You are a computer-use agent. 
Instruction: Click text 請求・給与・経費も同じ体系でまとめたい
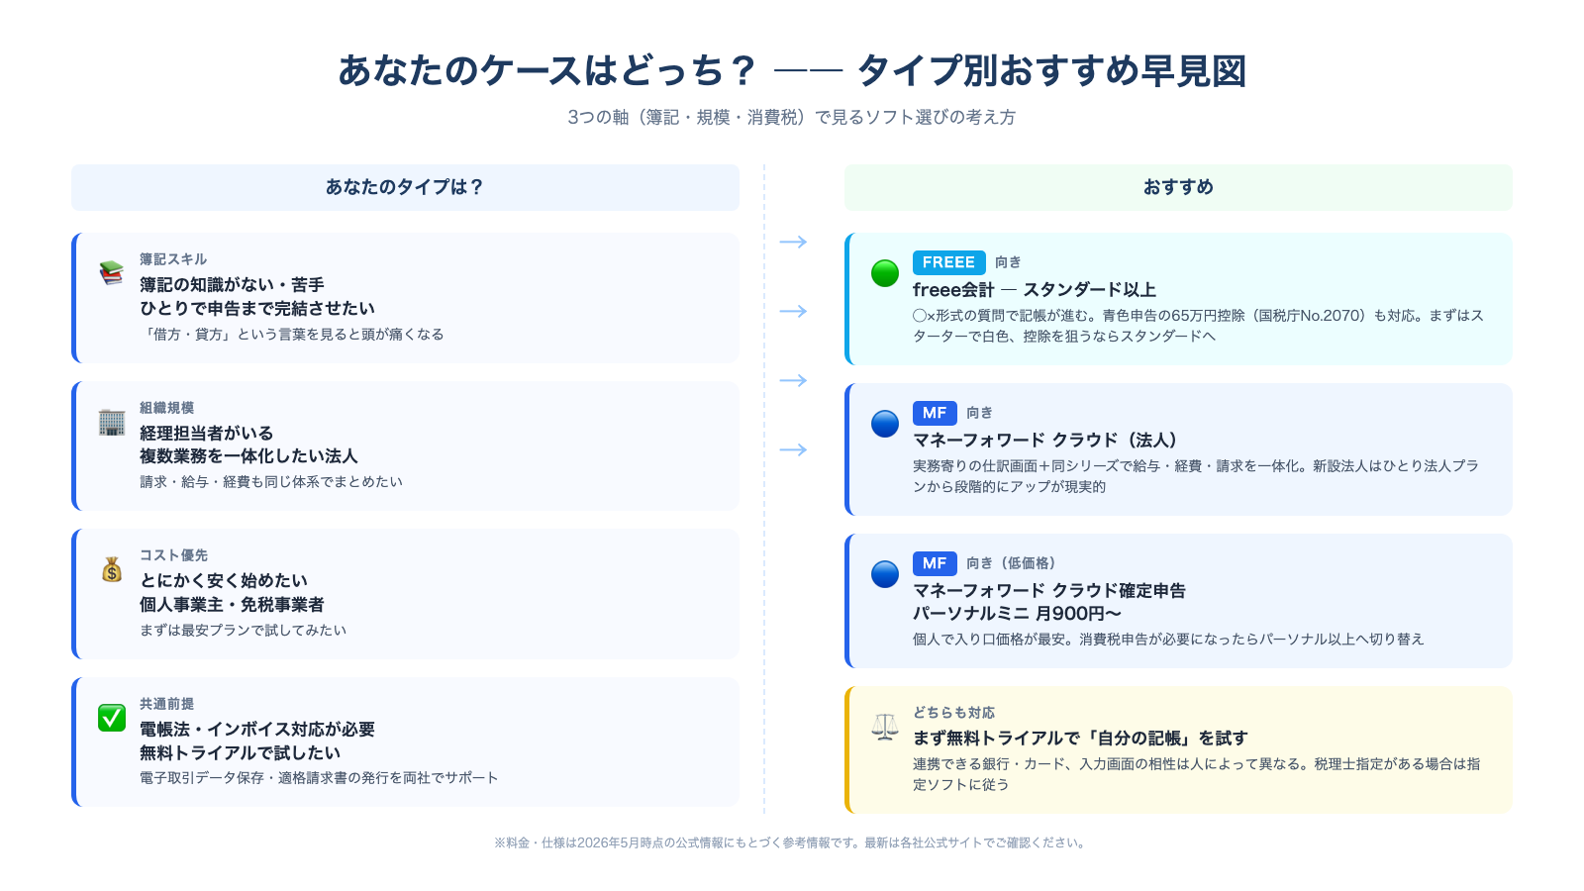coord(271,482)
